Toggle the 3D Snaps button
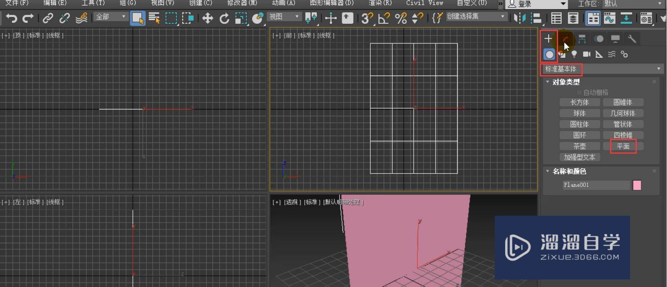Image resolution: width=667 pixels, height=287 pixels. pyautogui.click(x=367, y=18)
